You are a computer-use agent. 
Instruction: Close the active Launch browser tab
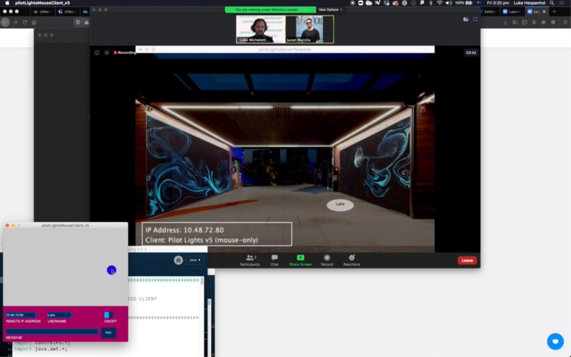click(544, 12)
